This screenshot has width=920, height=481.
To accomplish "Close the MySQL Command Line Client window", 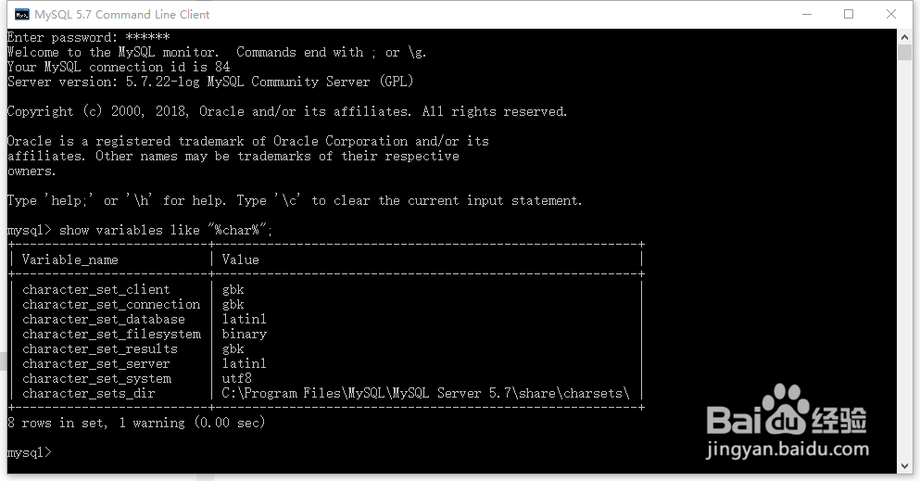I will pyautogui.click(x=891, y=14).
